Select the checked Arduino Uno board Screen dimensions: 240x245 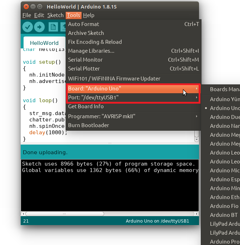point(221,108)
